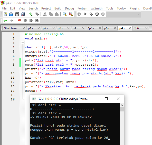
Task: Clear all bookmarks icon
Action: click(x=37, y=20)
